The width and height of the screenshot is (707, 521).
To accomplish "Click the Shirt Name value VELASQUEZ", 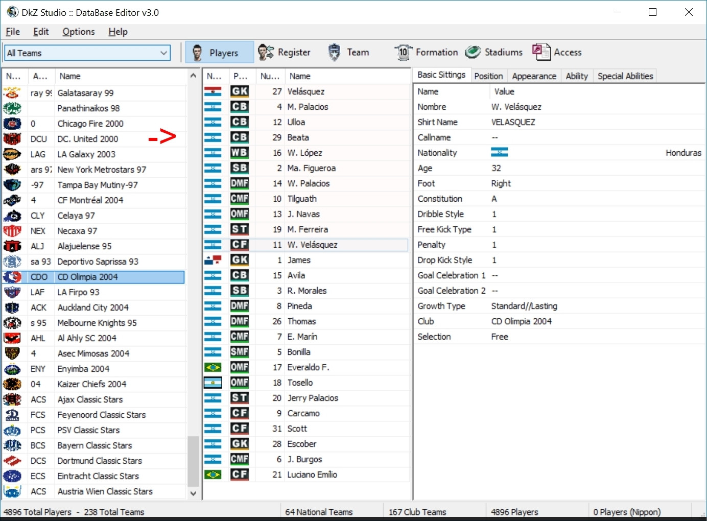I will (x=513, y=122).
